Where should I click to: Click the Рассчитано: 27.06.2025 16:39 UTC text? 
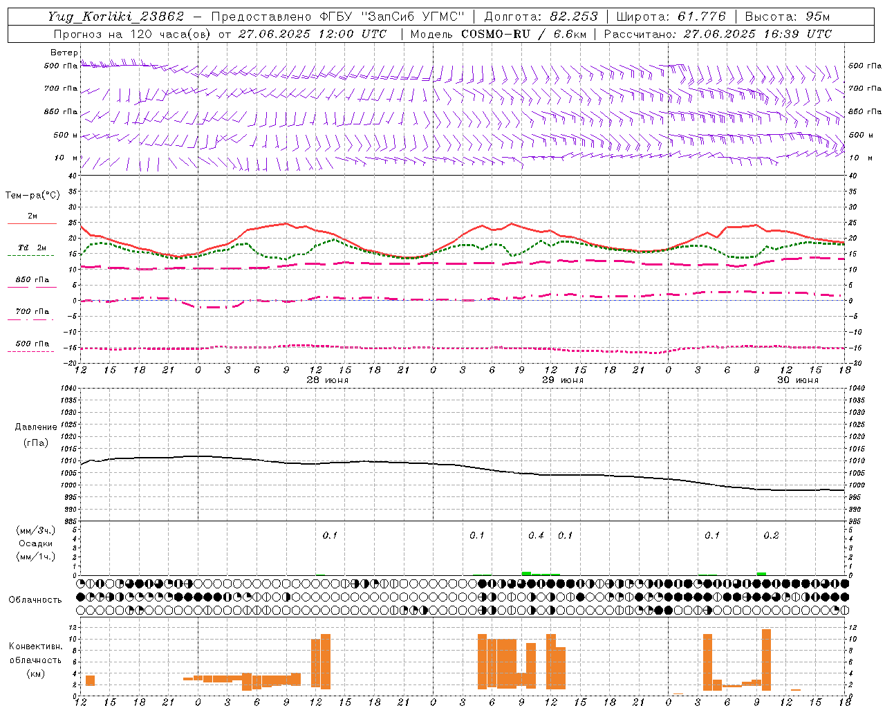pos(718,34)
